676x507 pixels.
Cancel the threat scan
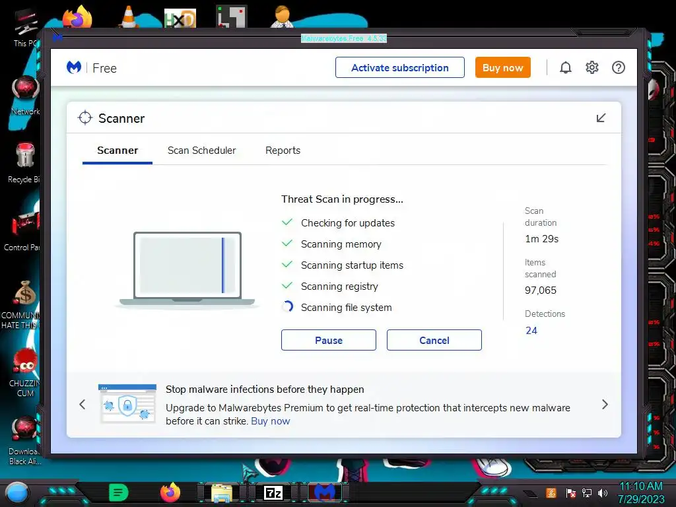click(434, 340)
